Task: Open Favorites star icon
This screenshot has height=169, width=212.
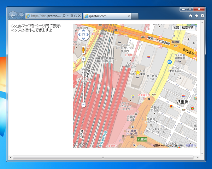Action: [x=196, y=16]
